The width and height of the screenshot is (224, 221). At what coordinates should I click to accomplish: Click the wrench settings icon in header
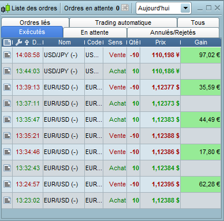pos(18,42)
